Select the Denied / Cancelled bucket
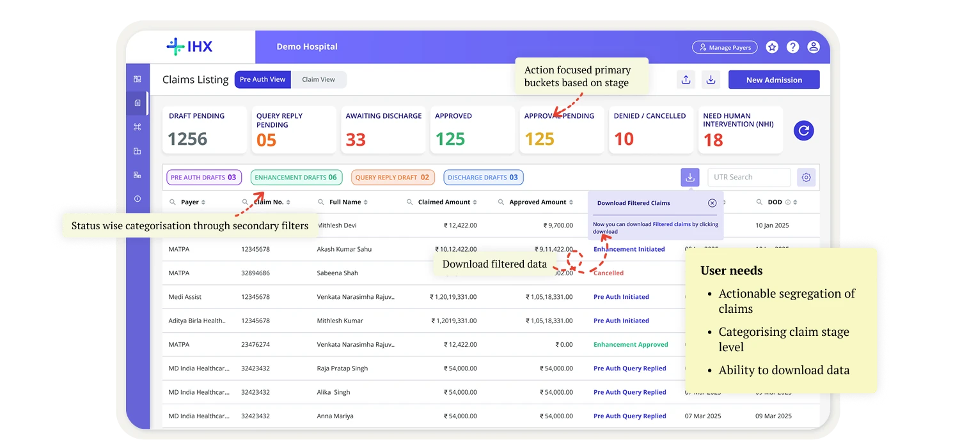Screen dimensions: 953x440 (651, 130)
